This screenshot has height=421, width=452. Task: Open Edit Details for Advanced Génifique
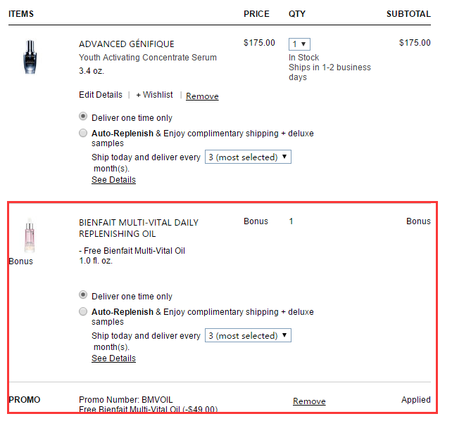pos(101,95)
